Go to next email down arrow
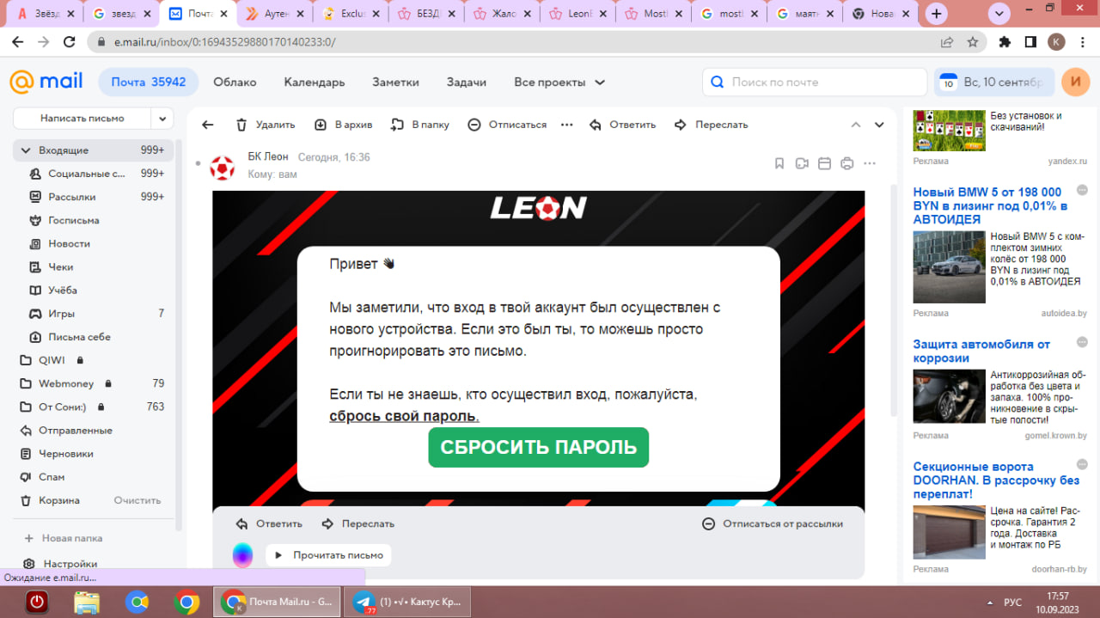This screenshot has height=618, width=1100. [x=879, y=125]
